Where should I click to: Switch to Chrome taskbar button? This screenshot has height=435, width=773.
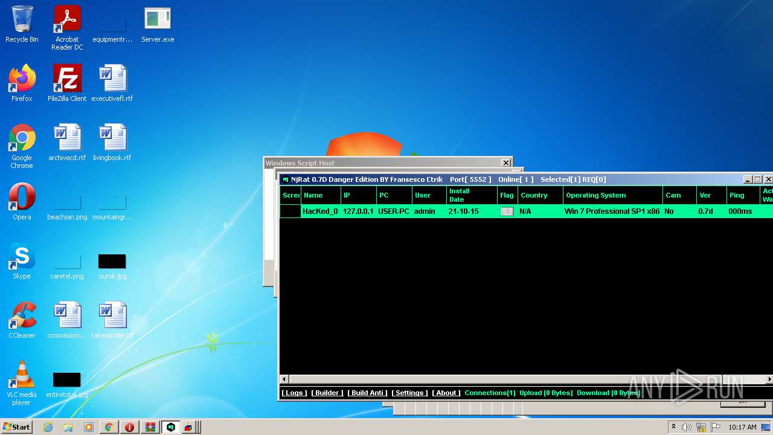click(x=109, y=427)
